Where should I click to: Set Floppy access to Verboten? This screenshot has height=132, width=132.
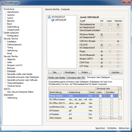(x=118, y=51)
